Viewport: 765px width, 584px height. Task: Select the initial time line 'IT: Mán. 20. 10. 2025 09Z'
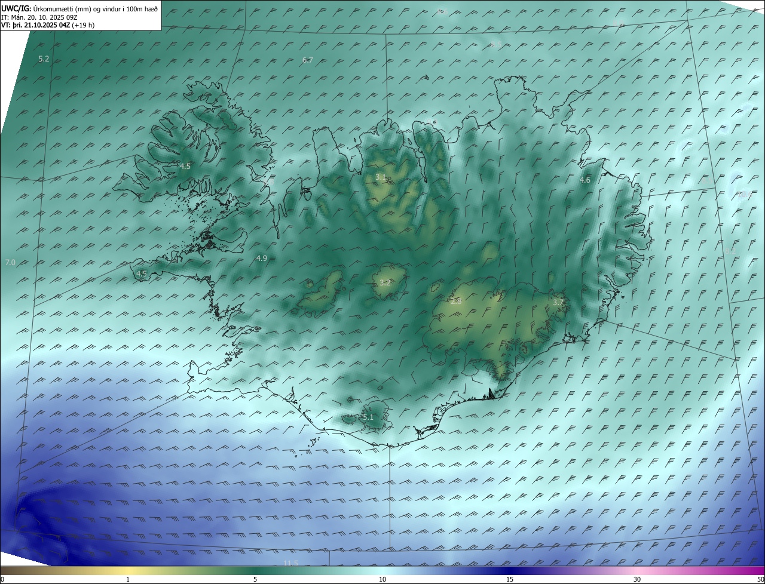click(39, 17)
